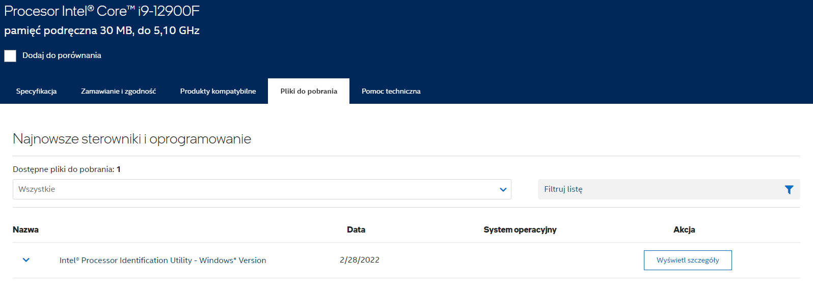Screen dimensions: 813x289
Task: Open Intel Processor Identification Utility link
Action: (x=162, y=260)
